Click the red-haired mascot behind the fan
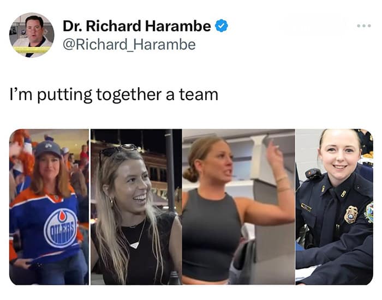 (22, 156)
